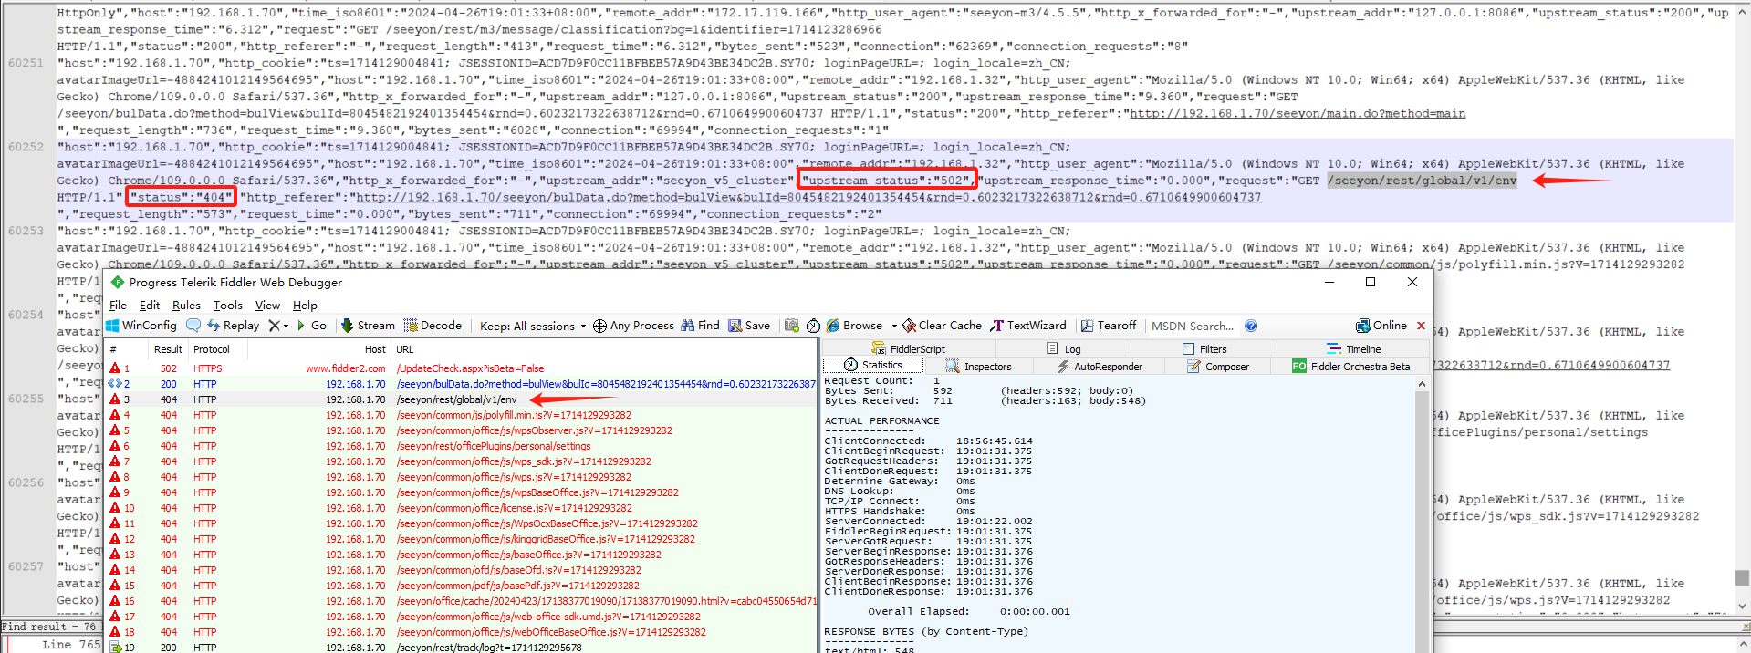Click the log editor vertical scrollbar down arrow
The image size is (1751, 653).
[1742, 606]
